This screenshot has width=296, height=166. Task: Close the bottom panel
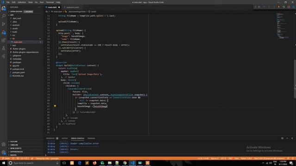[x=292, y=138]
